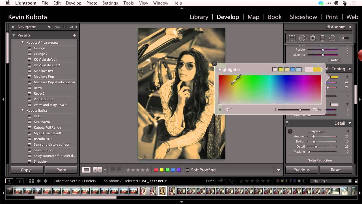Open the Photo menu
The height and width of the screenshot is (204, 362).
92,3
